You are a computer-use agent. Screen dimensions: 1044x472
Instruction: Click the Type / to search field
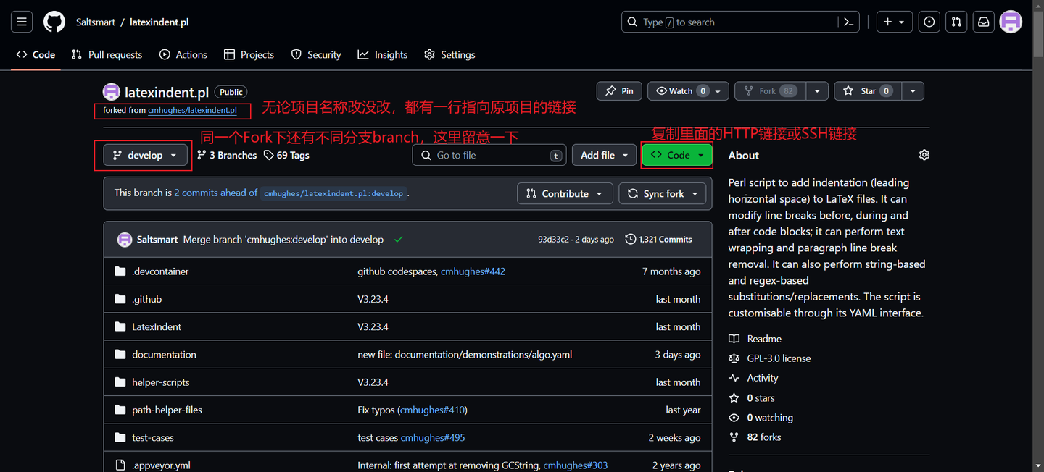(x=725, y=22)
